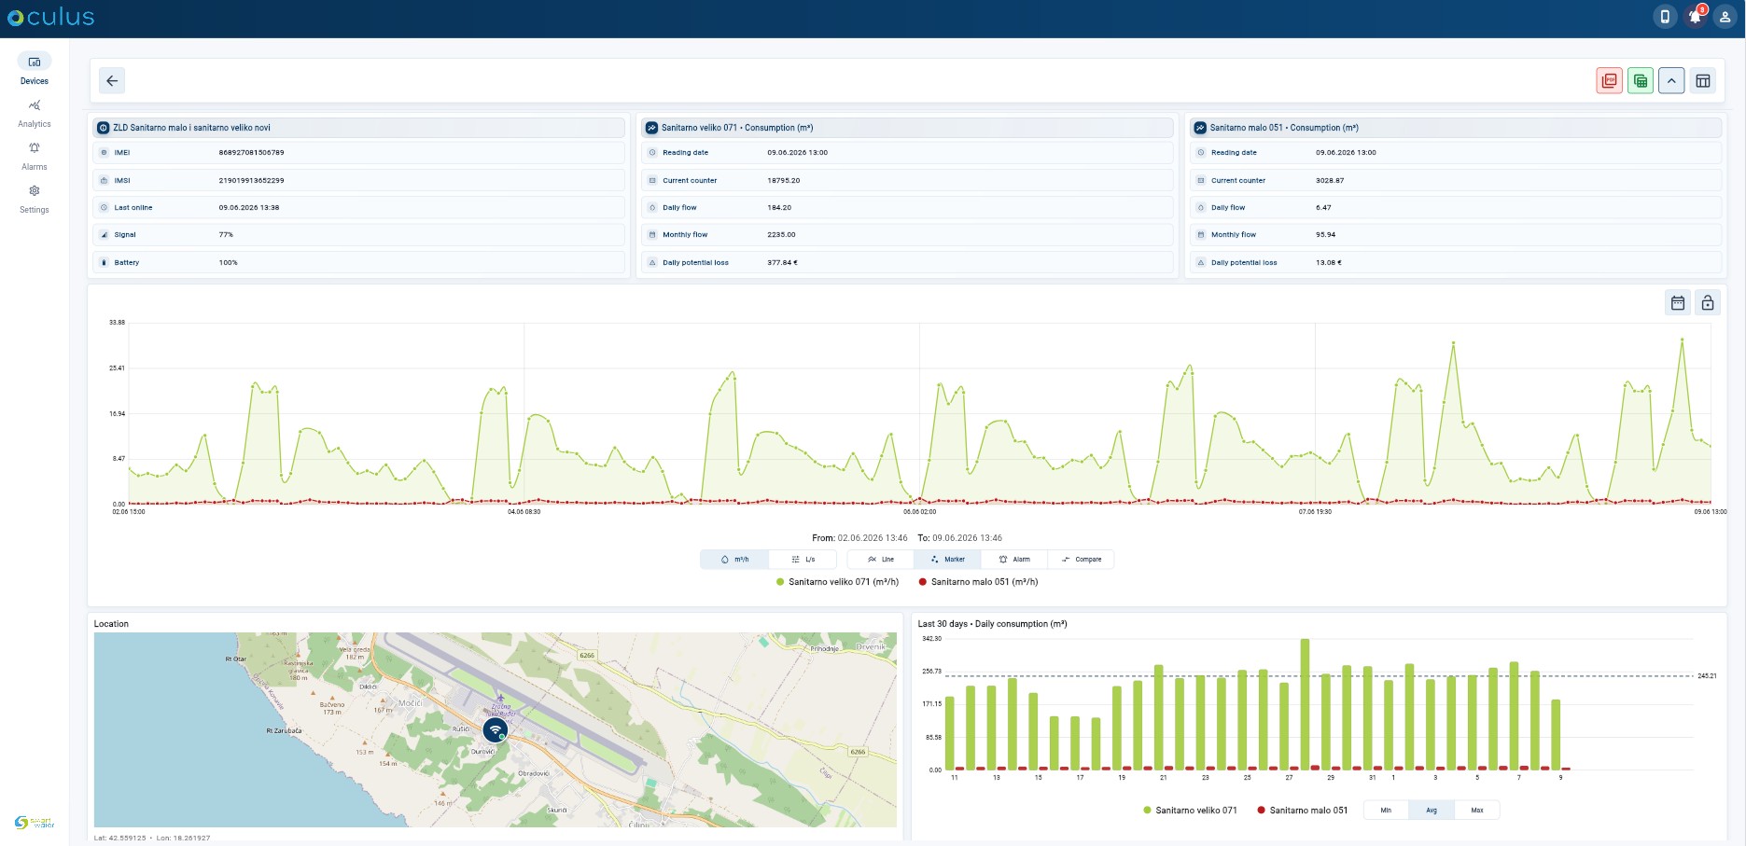1746x846 pixels.
Task: Enable the Line chart option
Action: point(881,560)
